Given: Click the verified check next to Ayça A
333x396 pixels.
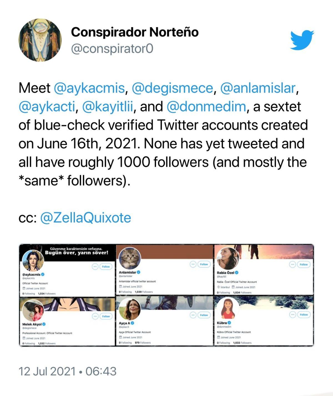Looking at the screenshot, I should [x=133, y=322].
